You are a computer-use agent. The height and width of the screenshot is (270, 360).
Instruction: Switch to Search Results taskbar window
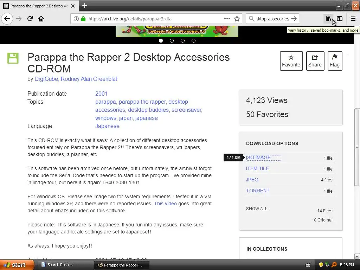[x=65, y=265]
